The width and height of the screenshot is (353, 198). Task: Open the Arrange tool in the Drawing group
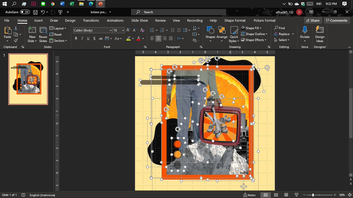[222, 34]
